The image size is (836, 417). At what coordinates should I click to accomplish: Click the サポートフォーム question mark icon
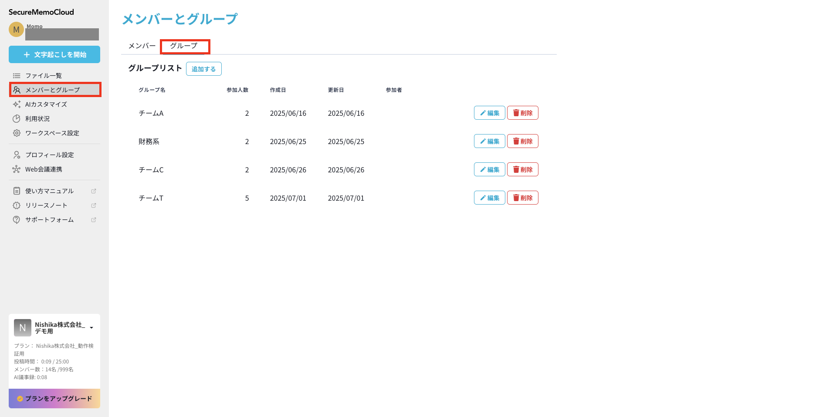point(17,220)
